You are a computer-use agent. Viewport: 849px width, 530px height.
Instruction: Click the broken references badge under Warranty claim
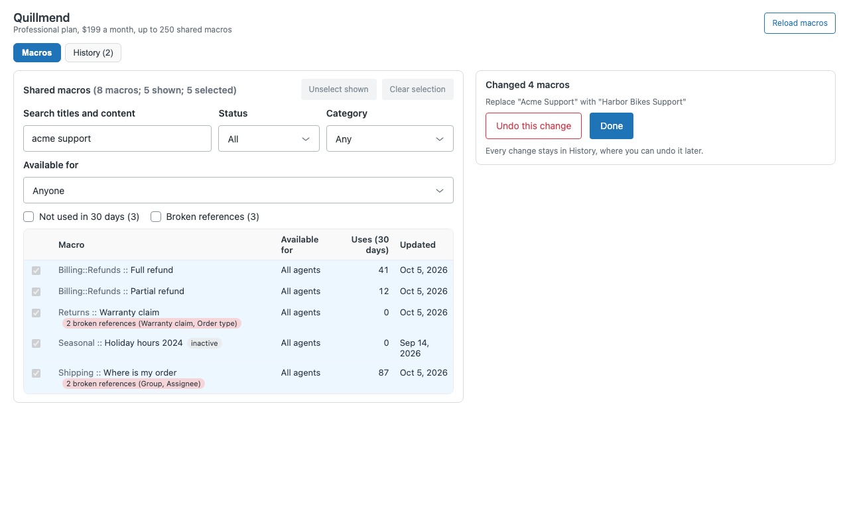[152, 323]
